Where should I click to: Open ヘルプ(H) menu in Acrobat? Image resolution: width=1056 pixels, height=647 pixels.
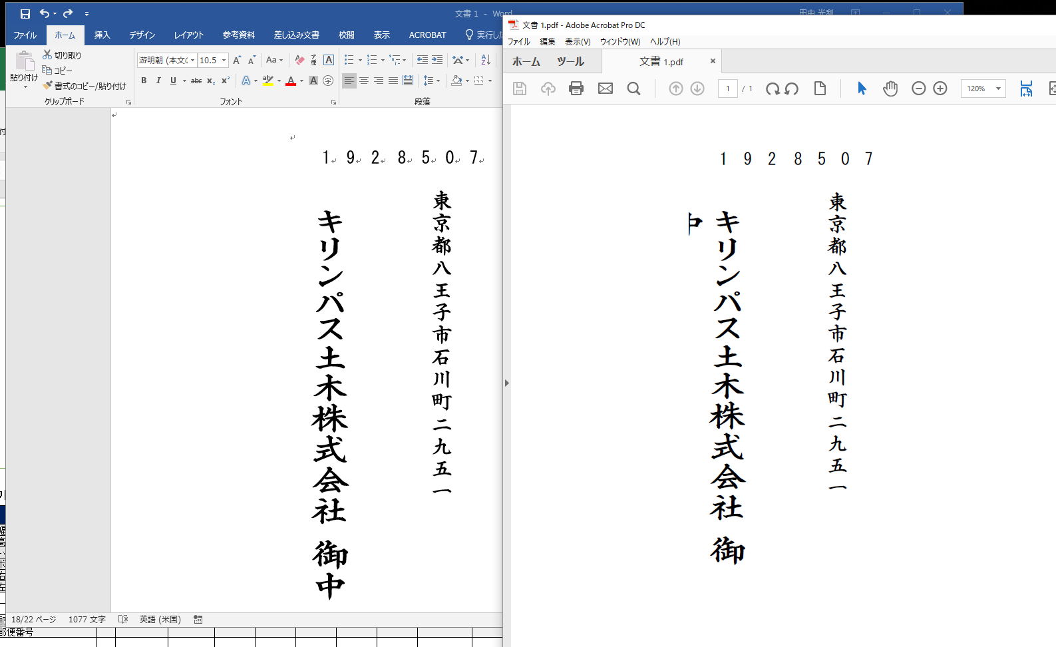(665, 41)
